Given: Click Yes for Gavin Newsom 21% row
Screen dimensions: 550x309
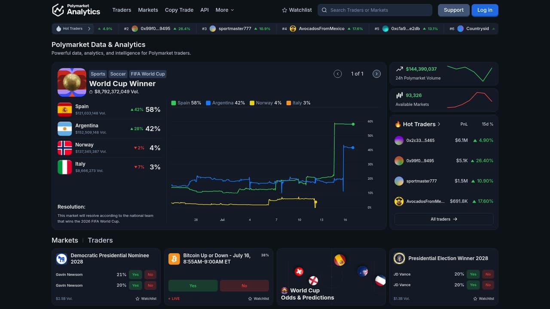Looking at the screenshot, I should (x=135, y=274).
